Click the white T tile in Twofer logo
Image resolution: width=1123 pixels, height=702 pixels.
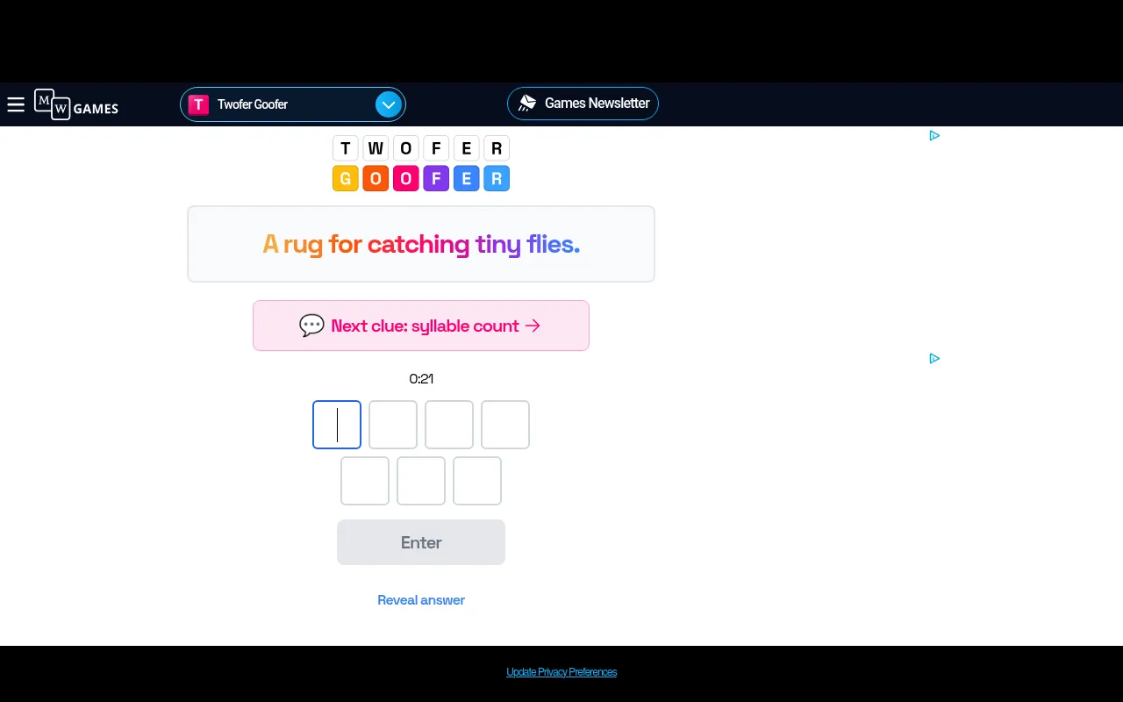(346, 148)
